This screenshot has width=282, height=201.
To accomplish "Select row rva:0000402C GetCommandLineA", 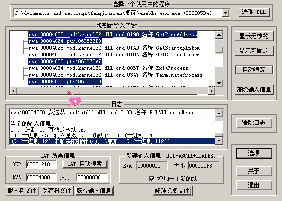I will coord(114,54).
